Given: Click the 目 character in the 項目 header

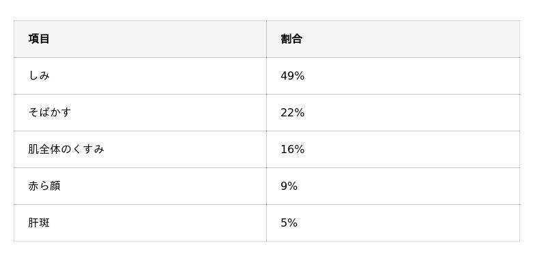Looking at the screenshot, I should coord(44,39).
